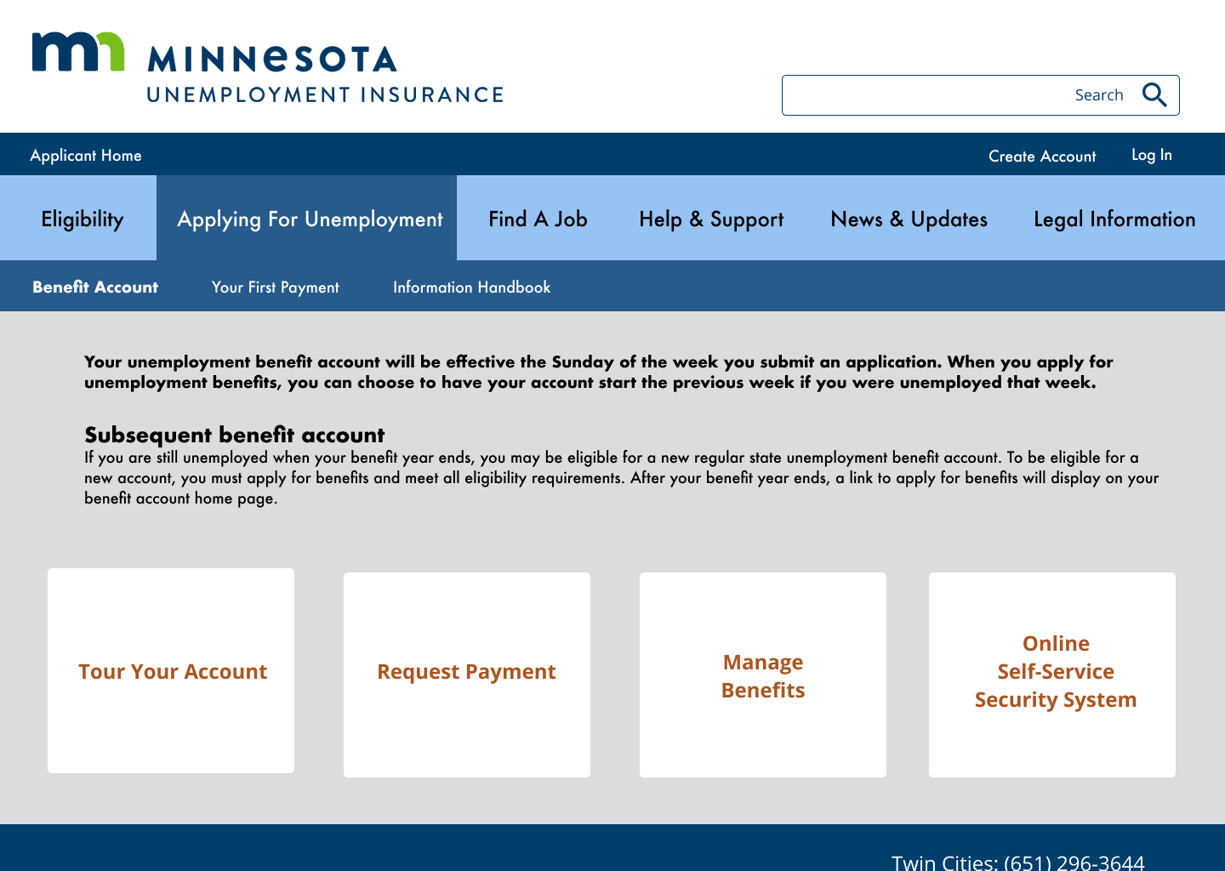This screenshot has height=871, width=1225.
Task: Click the magnifying glass search icon
Action: [x=1154, y=94]
